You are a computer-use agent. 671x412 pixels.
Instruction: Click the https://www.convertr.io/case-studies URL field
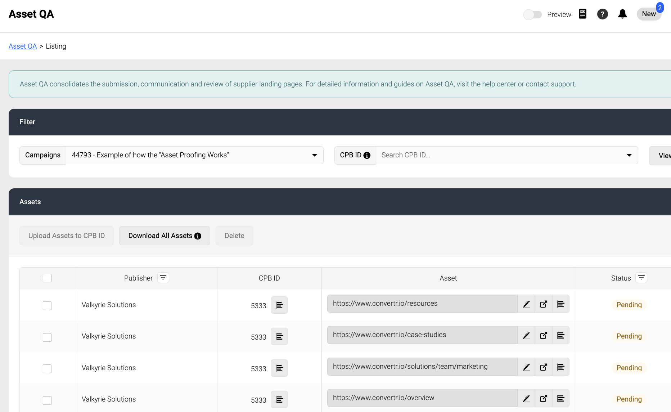tap(422, 335)
